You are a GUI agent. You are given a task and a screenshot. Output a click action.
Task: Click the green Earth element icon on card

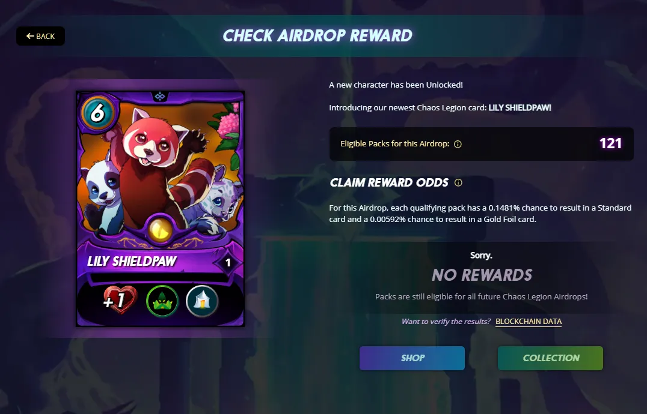162,301
